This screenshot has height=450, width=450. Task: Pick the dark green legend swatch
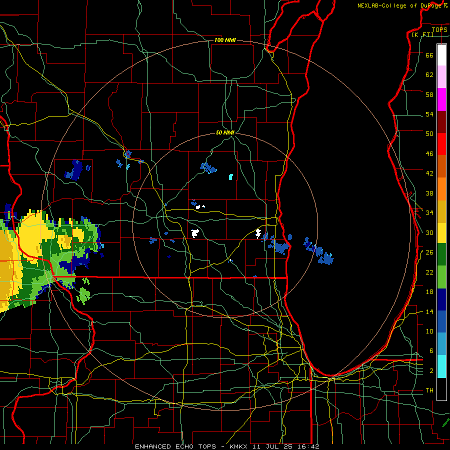[x=441, y=254]
